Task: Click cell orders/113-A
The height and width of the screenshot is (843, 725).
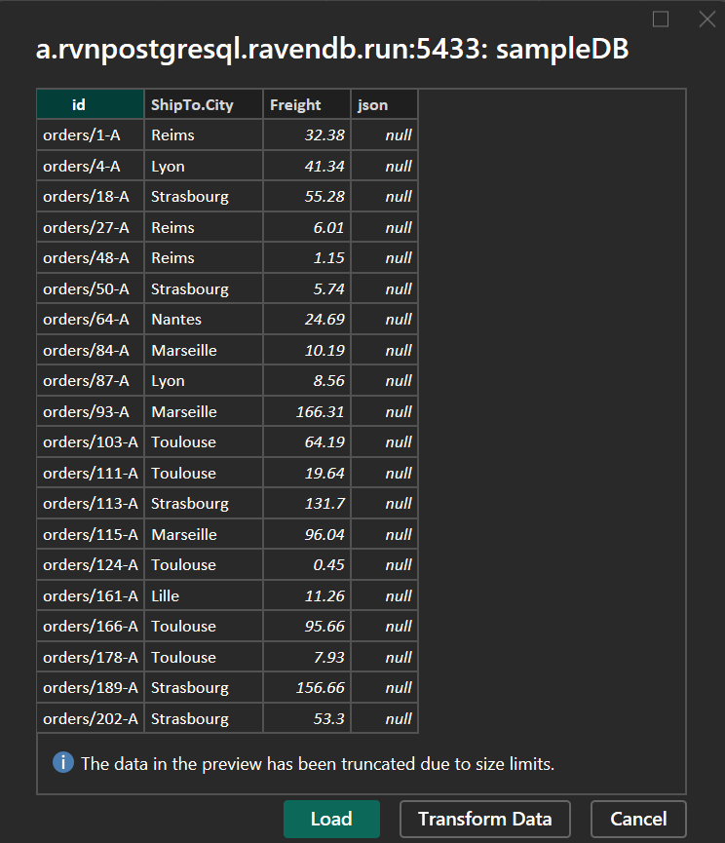Action: [91, 503]
